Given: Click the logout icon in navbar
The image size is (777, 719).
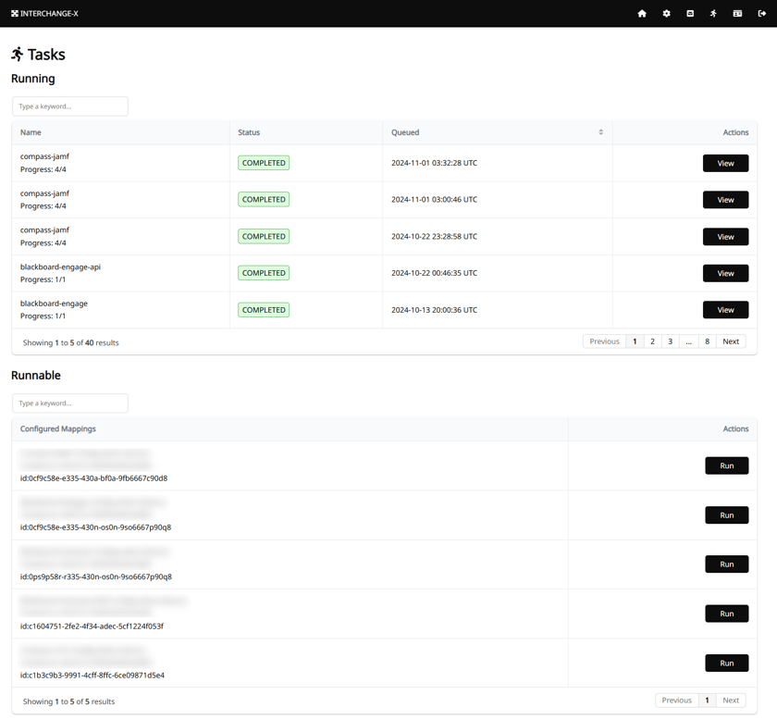Looking at the screenshot, I should (x=761, y=14).
